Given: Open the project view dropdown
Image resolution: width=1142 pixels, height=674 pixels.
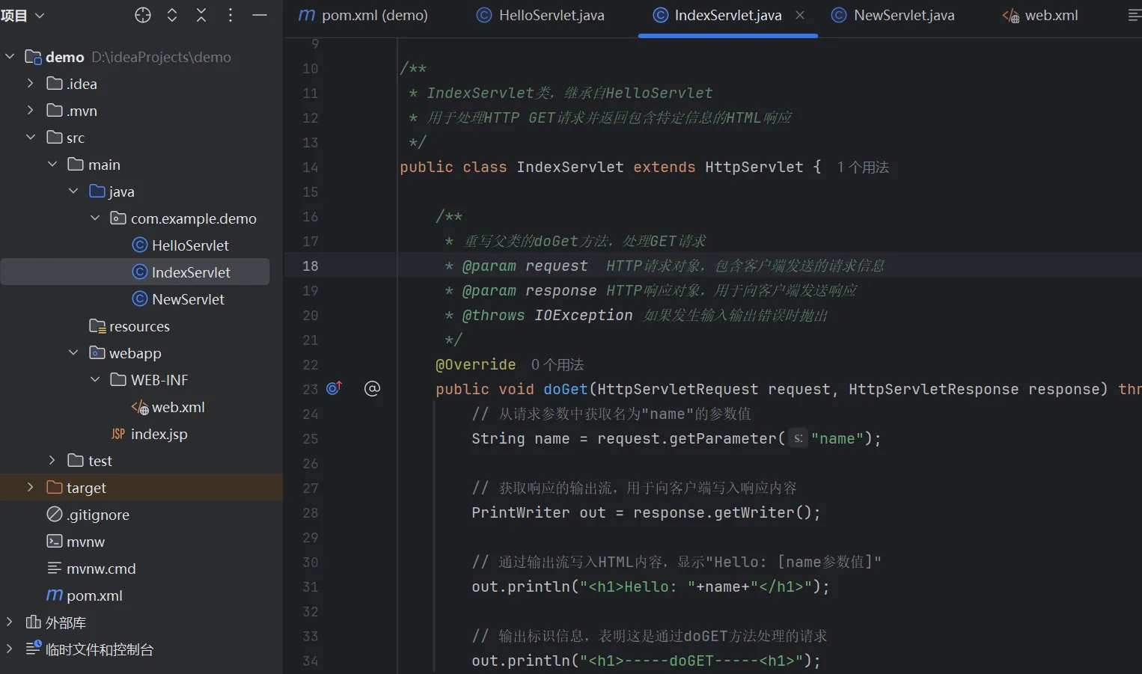Looking at the screenshot, I should tap(24, 15).
